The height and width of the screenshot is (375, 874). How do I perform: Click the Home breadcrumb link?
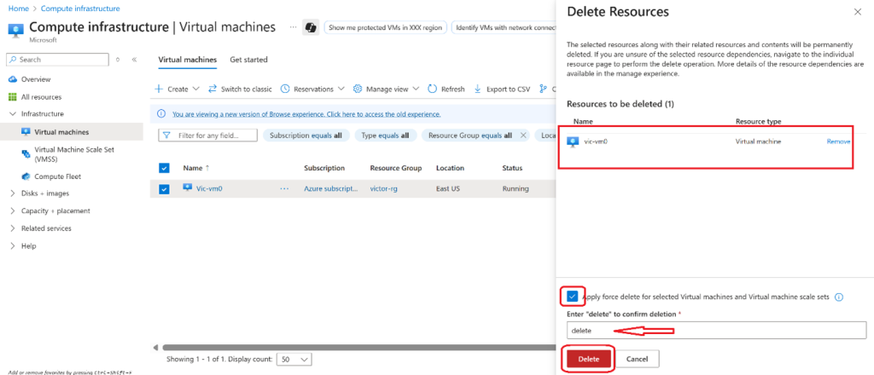pyautogui.click(x=19, y=9)
